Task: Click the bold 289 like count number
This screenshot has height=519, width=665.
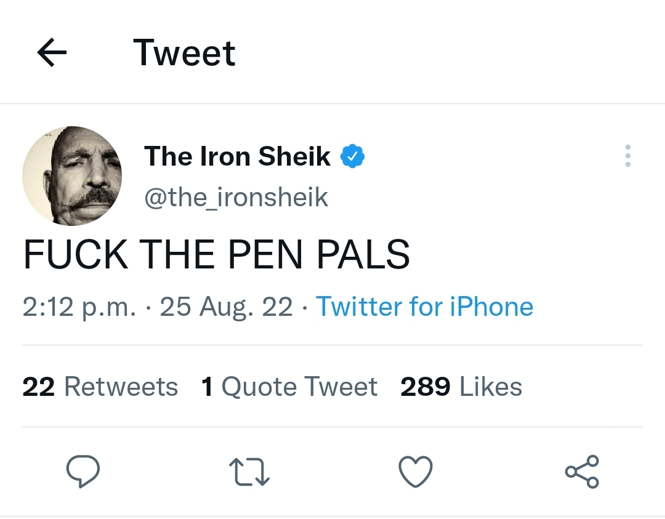Action: click(x=425, y=387)
